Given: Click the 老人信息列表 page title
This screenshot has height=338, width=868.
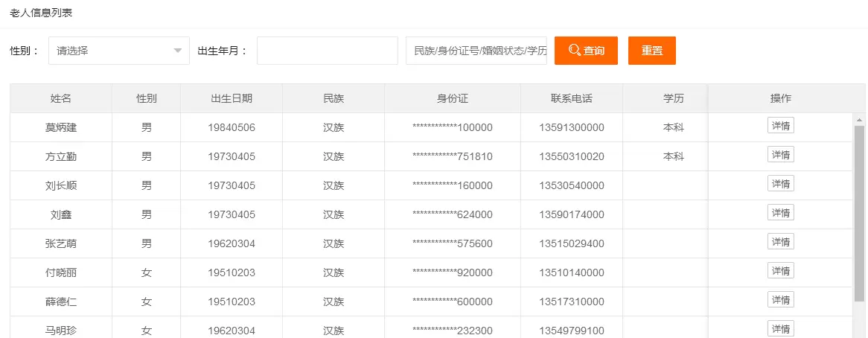Looking at the screenshot, I should point(41,13).
